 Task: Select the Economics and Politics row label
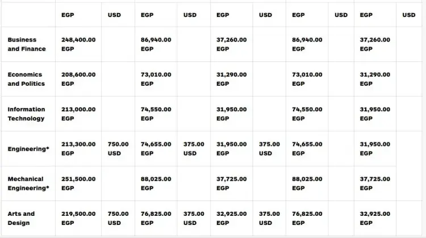26,79
